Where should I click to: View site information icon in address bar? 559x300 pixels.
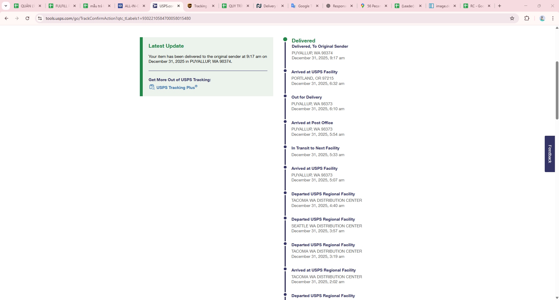(x=40, y=18)
